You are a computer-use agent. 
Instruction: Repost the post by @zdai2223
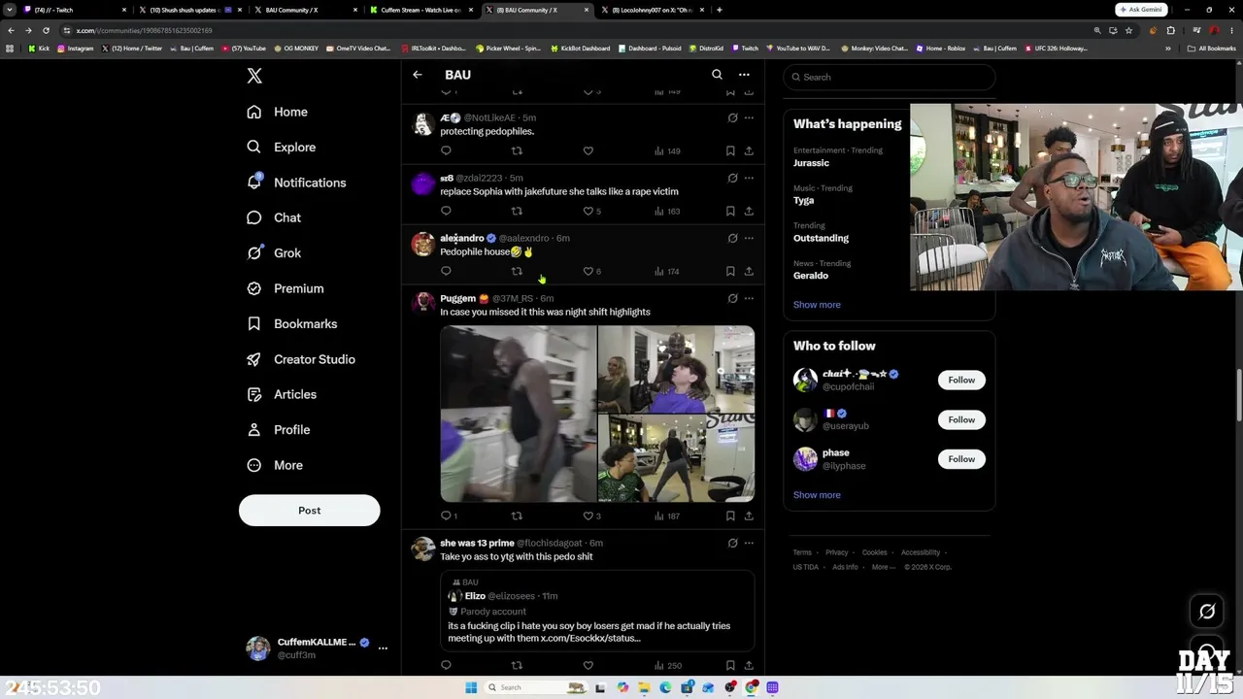pos(517,211)
